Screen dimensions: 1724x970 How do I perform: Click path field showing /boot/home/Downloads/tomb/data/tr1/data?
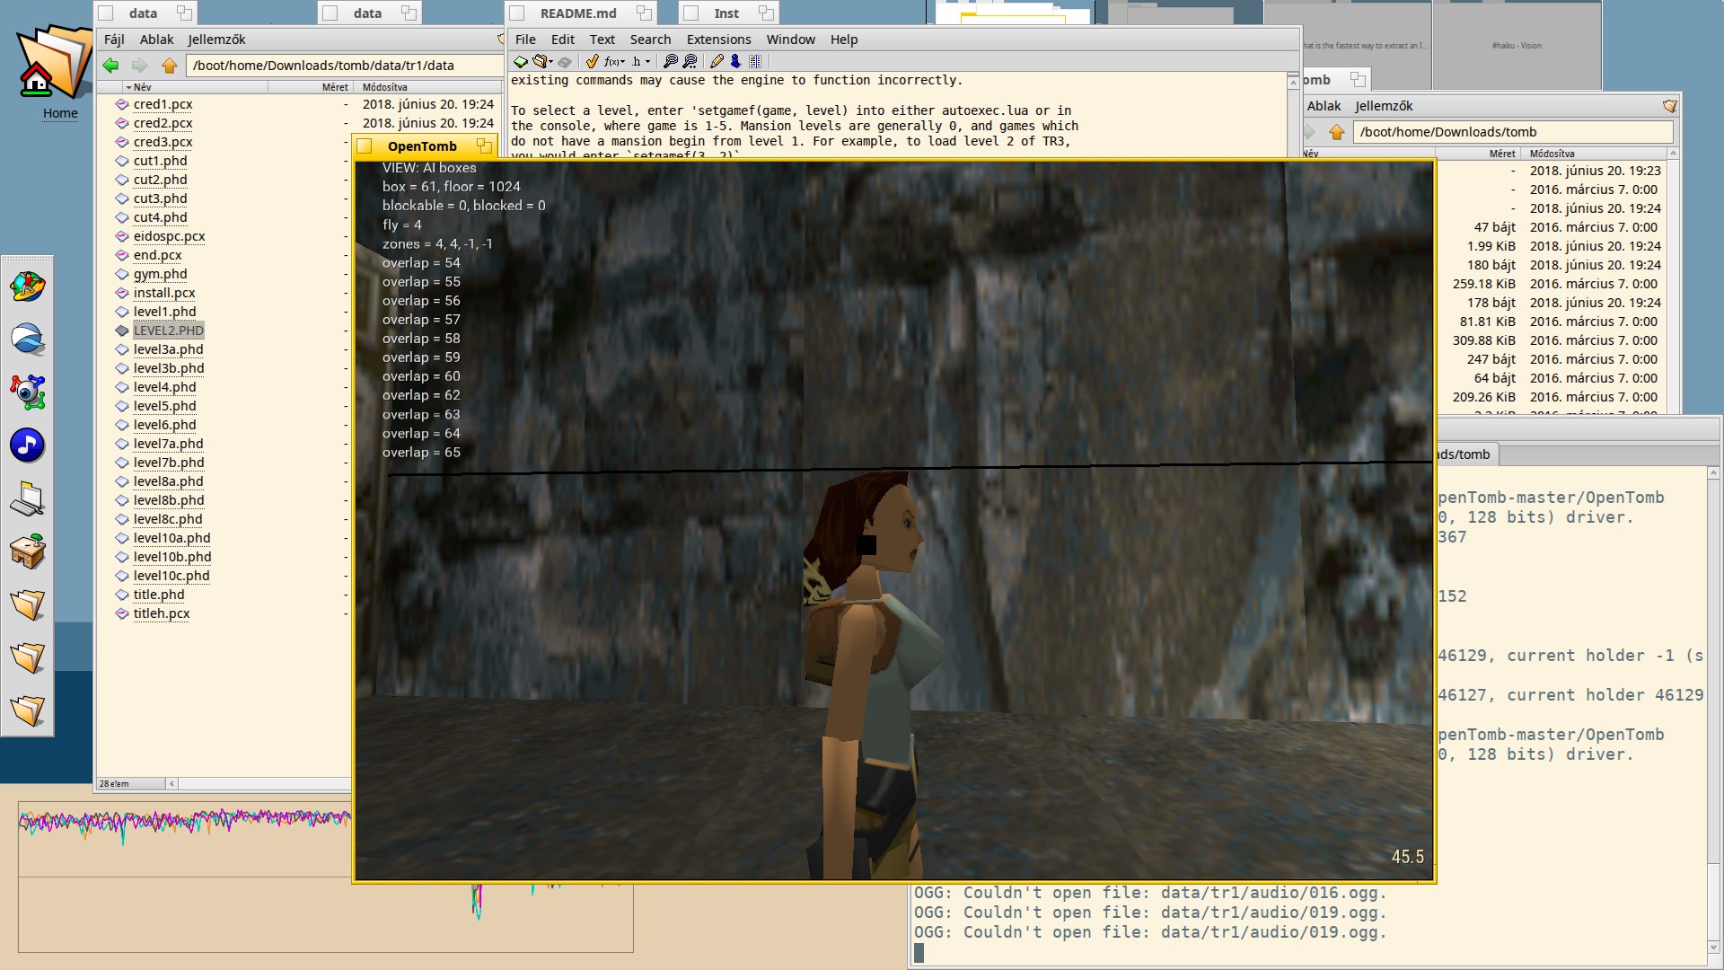pyautogui.click(x=345, y=66)
